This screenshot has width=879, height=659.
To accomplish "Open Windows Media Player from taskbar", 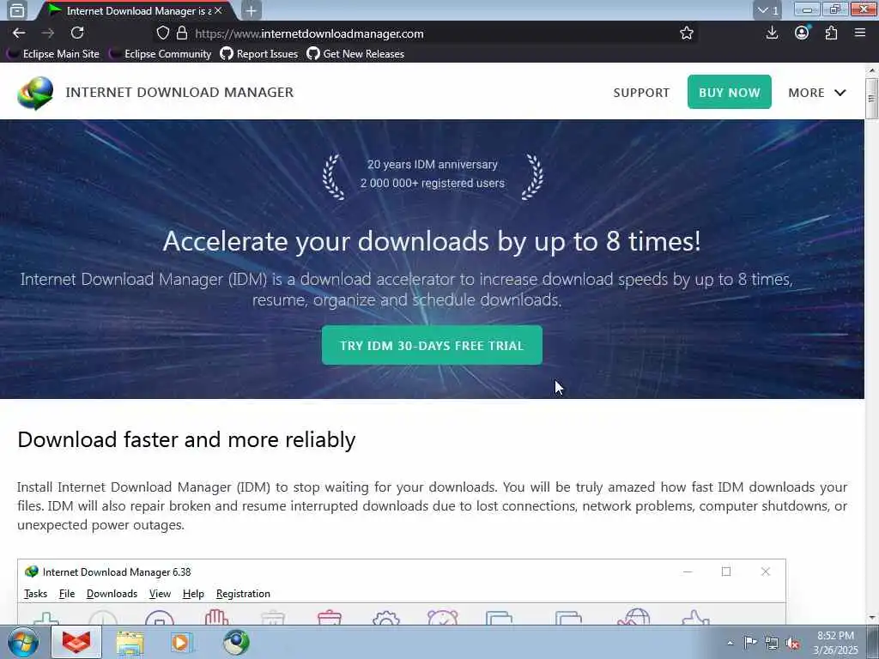I will click(x=182, y=642).
